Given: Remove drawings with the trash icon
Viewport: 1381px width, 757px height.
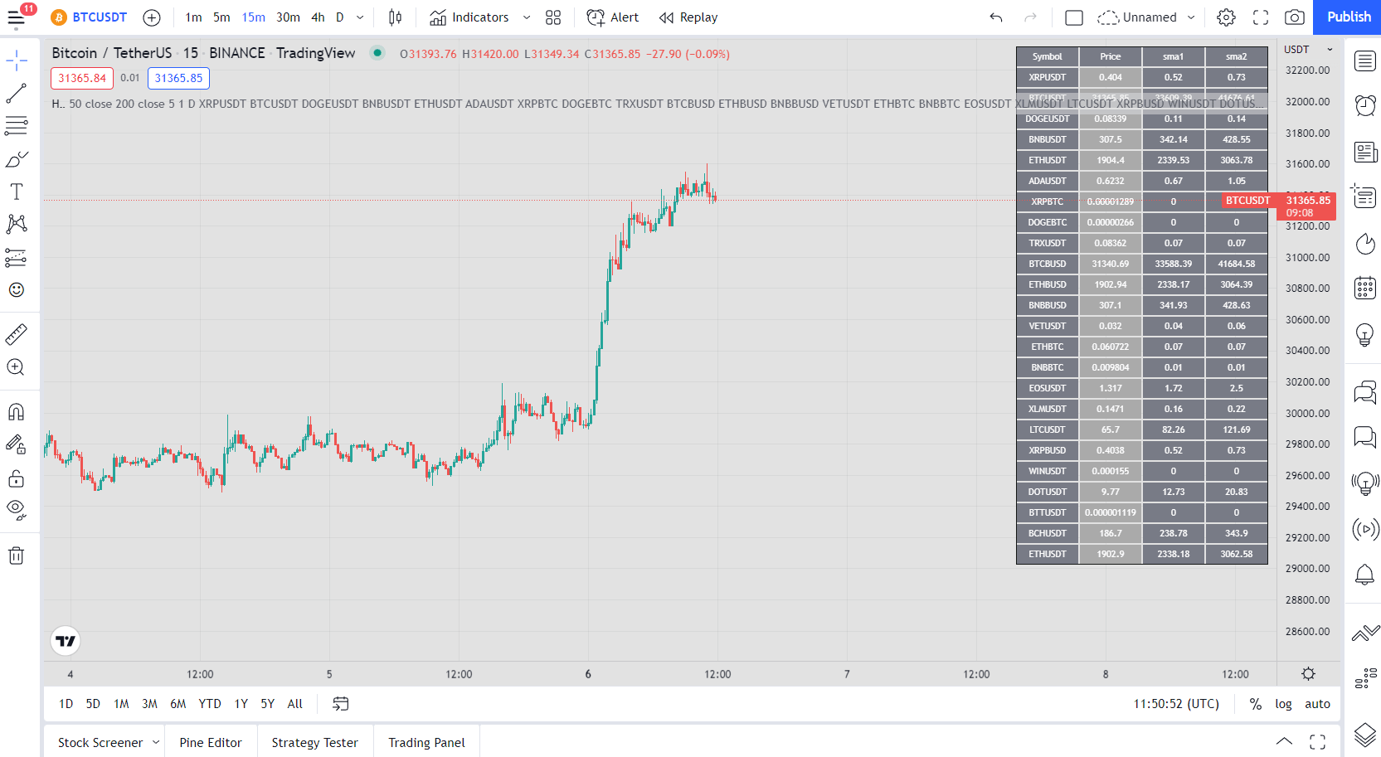Looking at the screenshot, I should point(17,556).
